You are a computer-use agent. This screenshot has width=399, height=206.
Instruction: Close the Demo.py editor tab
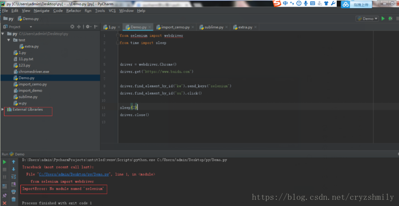pos(150,27)
